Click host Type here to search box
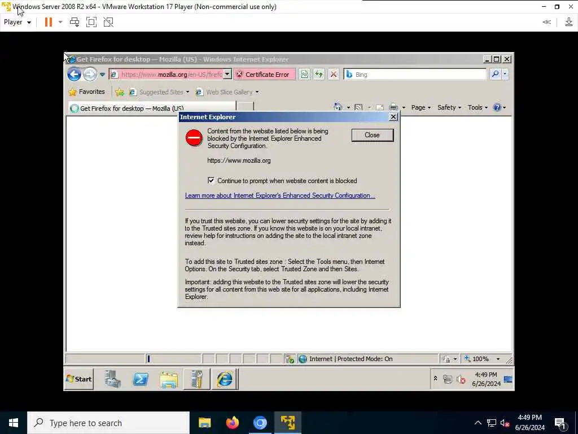Image resolution: width=578 pixels, height=434 pixels. click(108, 423)
